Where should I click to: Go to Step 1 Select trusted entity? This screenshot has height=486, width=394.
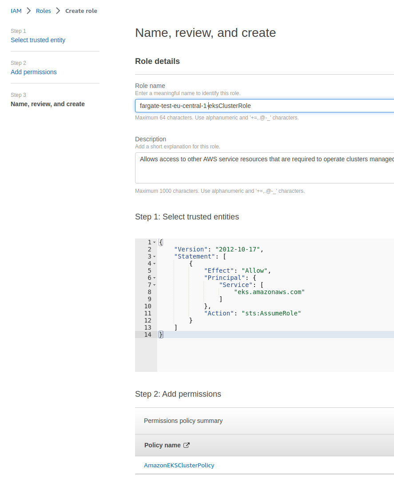(x=38, y=40)
